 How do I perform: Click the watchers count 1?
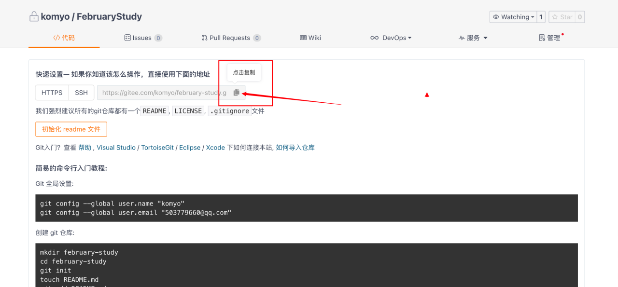click(541, 17)
